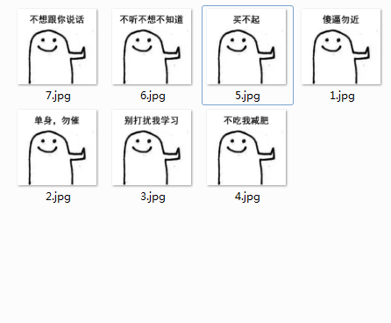Select the thumbnail of 4.jpg
Viewport: 391px width, 323px height.
(246, 147)
